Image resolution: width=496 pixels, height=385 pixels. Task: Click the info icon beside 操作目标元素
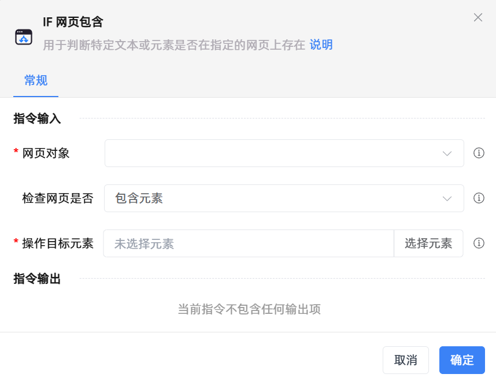479,243
